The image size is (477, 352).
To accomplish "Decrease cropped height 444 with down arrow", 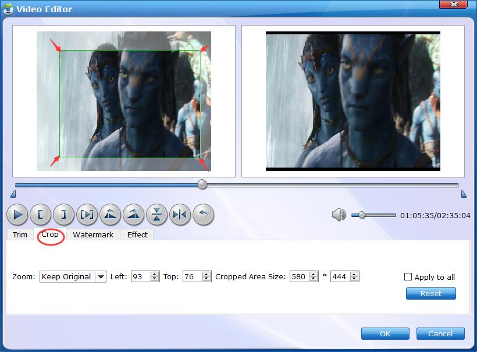I will tap(354, 279).
